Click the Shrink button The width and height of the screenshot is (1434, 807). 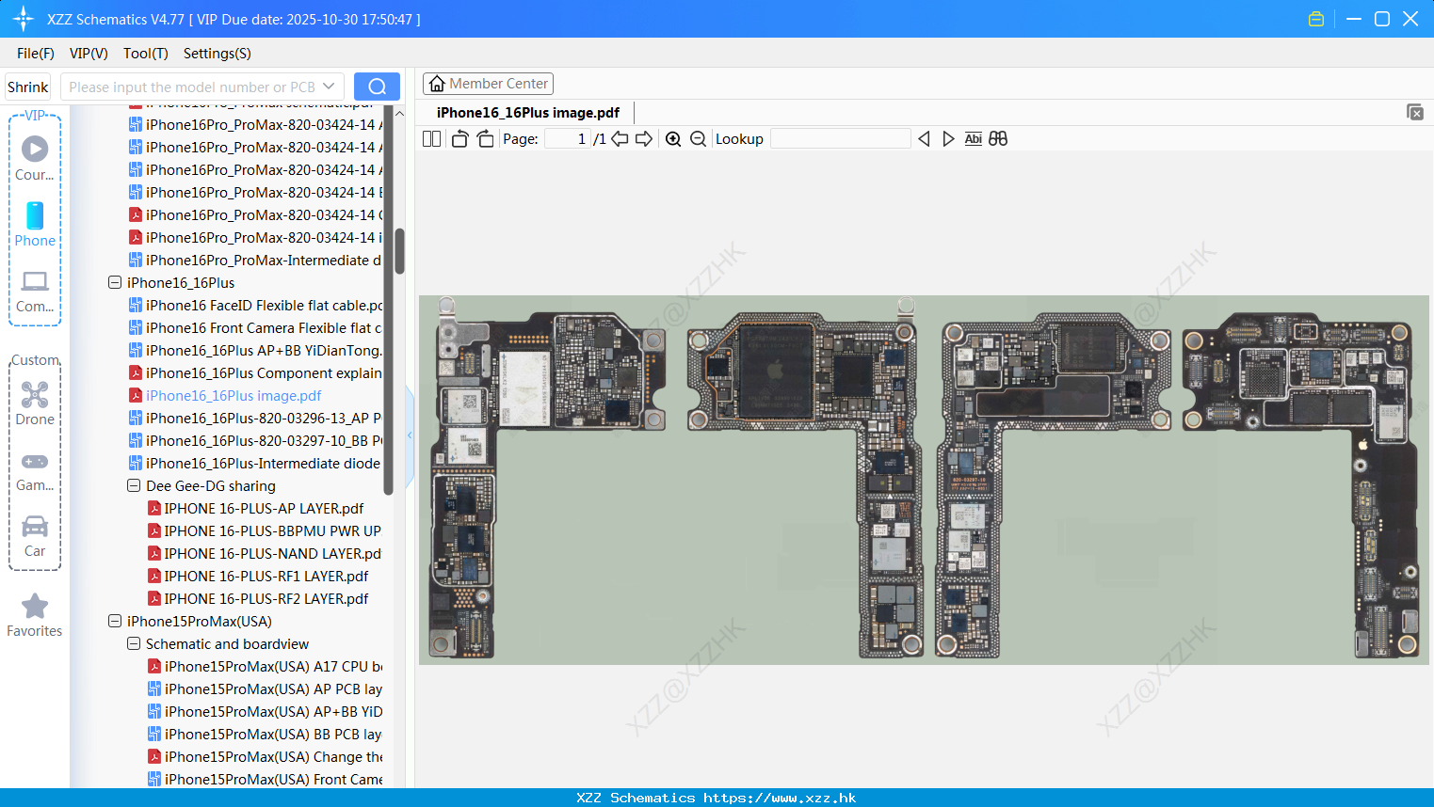[28, 87]
